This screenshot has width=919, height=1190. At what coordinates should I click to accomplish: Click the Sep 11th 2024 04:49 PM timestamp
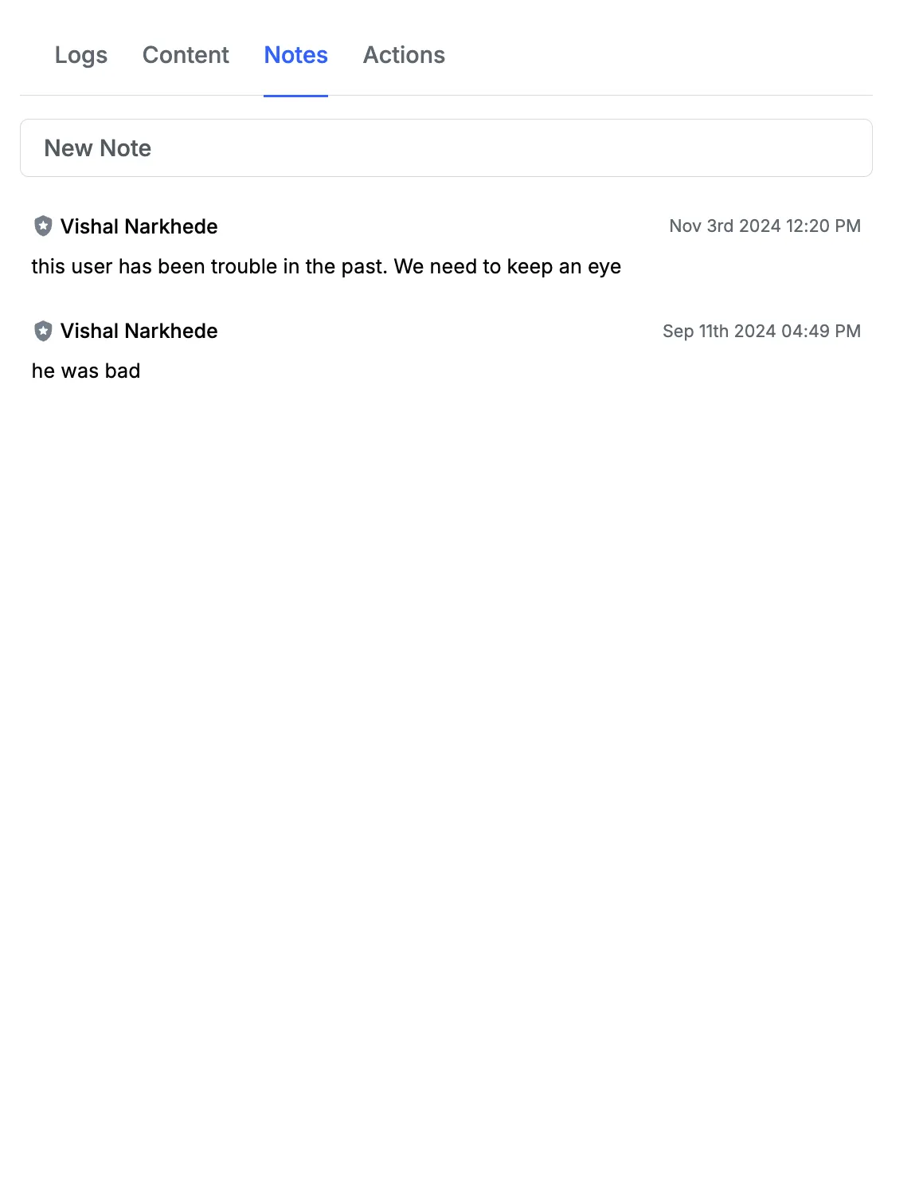click(x=761, y=331)
